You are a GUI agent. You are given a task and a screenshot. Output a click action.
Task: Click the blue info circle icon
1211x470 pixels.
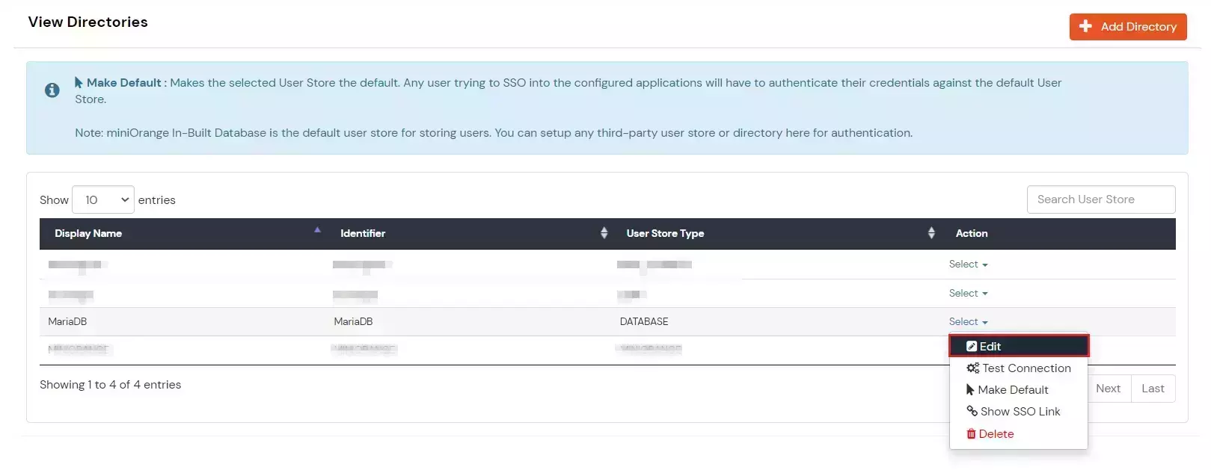click(52, 90)
